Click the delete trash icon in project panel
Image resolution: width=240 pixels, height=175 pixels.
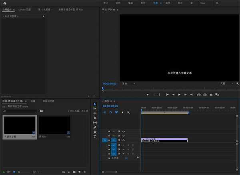(x=85, y=172)
